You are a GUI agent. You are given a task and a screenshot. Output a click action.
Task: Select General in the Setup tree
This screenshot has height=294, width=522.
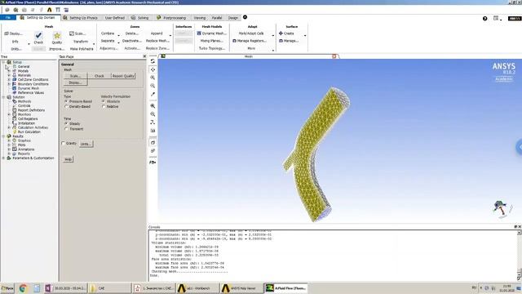pos(24,67)
